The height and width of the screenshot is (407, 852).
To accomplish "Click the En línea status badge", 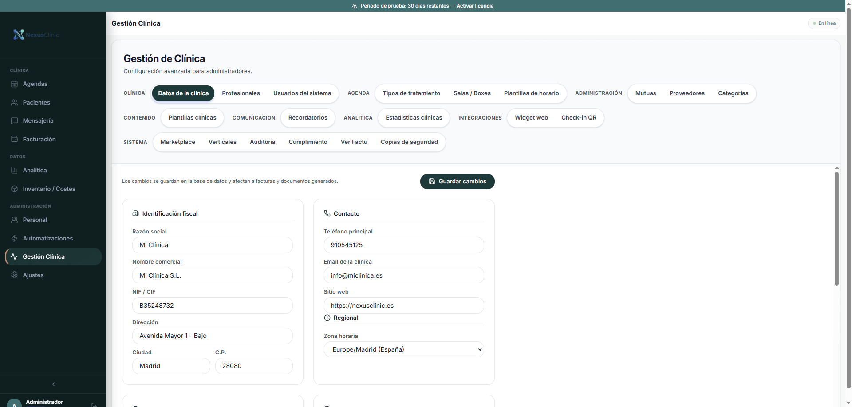I will 824,23.
